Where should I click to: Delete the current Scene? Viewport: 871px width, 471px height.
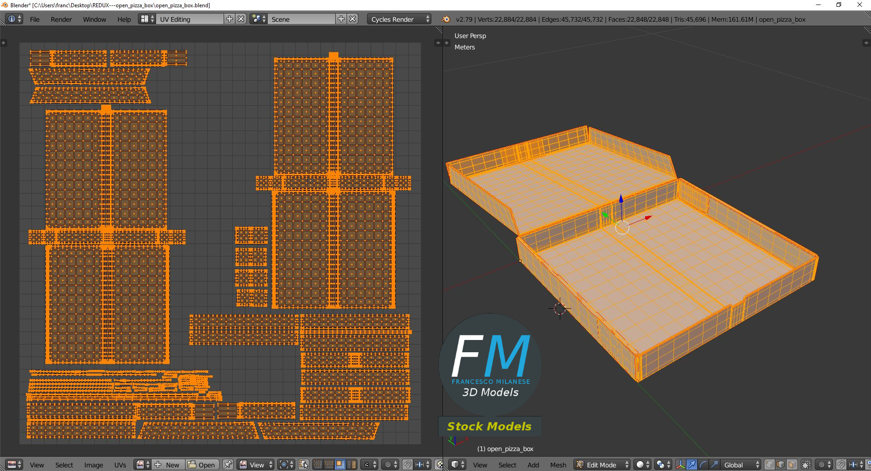pyautogui.click(x=352, y=19)
